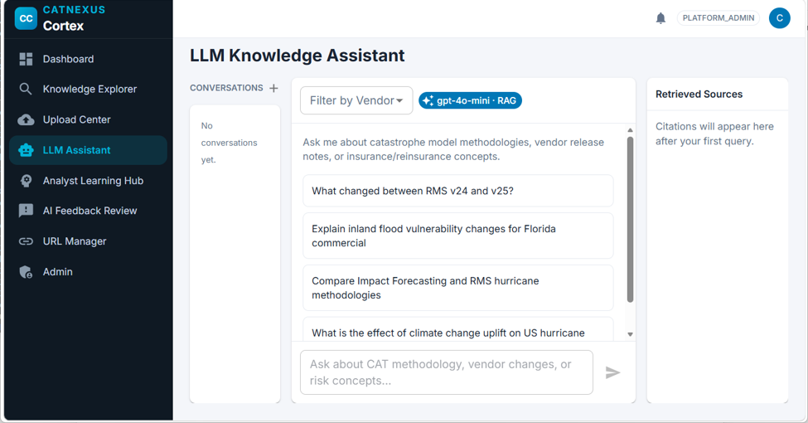Click the 'LLM Knowledge Assistant' page heading
The width and height of the screenshot is (808, 423).
click(298, 56)
